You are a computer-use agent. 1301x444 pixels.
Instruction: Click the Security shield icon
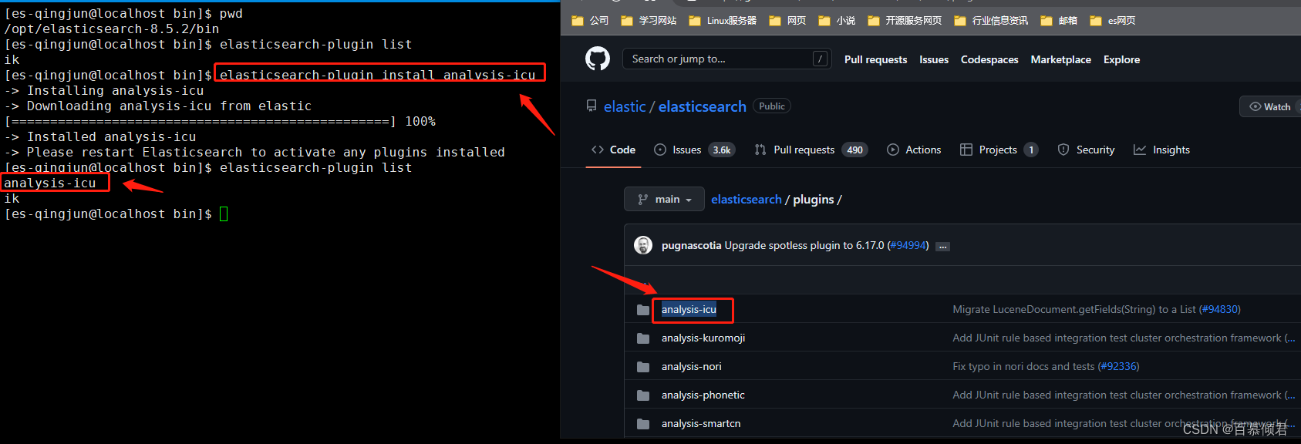(1063, 150)
